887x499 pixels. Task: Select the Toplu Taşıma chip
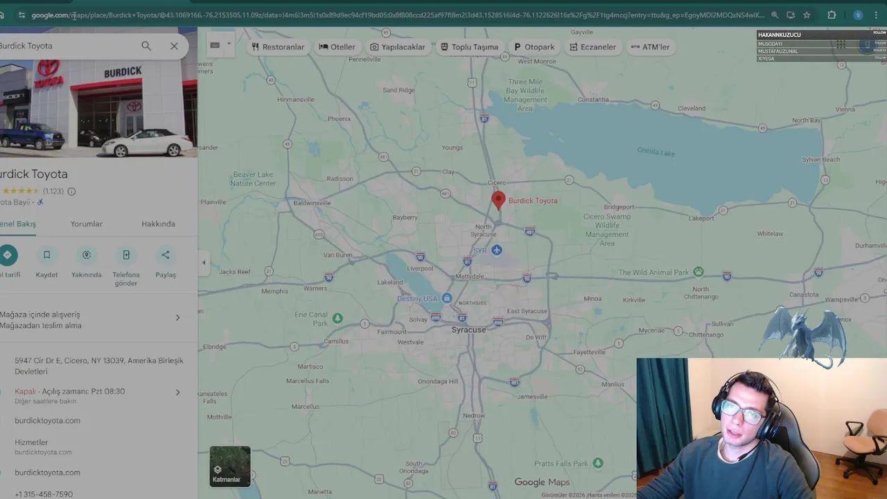(x=469, y=46)
